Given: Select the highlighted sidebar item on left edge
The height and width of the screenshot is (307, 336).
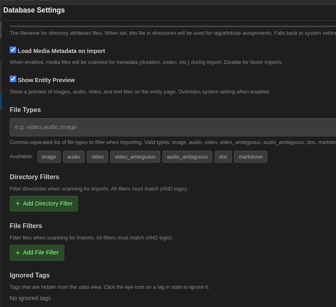Looking at the screenshot, I should [1, 102].
